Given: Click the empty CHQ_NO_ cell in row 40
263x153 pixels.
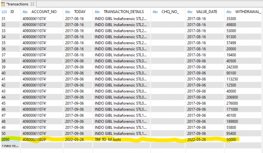Looking at the screenshot, I should tap(168, 73).
